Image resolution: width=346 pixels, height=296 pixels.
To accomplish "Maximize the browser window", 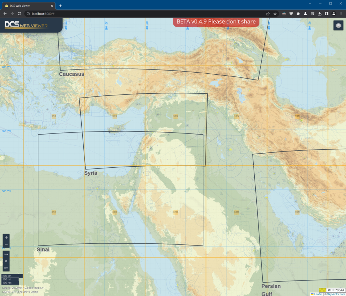I will [x=330, y=3].
